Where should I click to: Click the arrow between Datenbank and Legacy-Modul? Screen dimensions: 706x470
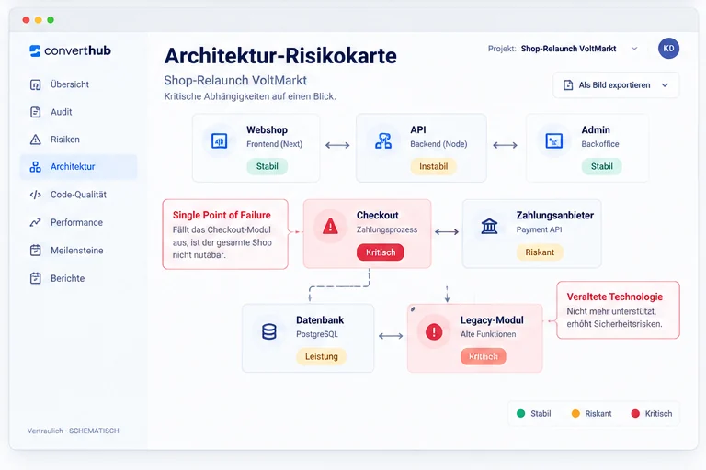point(391,336)
